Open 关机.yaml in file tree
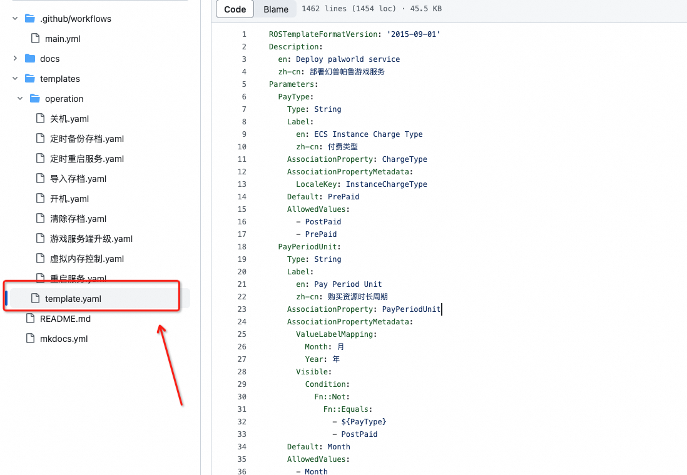This screenshot has height=475, width=687. click(x=69, y=119)
